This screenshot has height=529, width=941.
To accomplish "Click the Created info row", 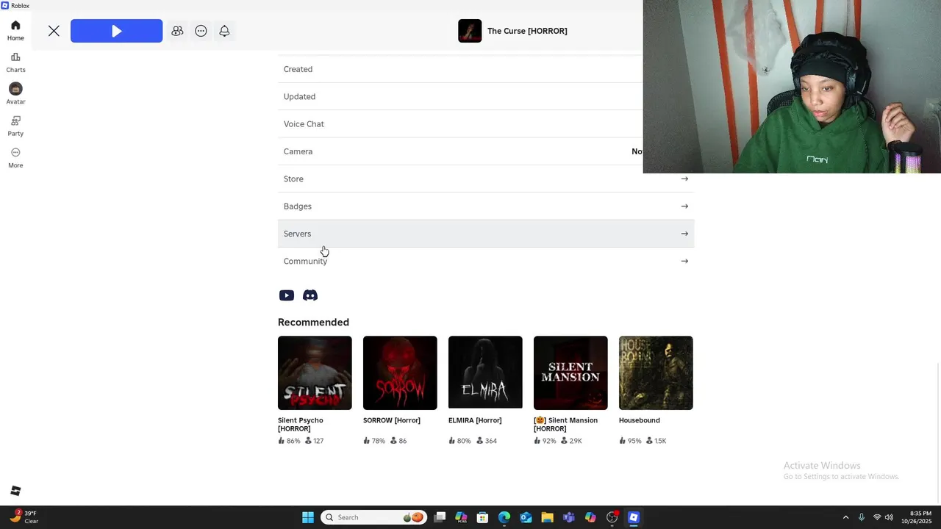I will 460,69.
